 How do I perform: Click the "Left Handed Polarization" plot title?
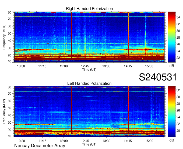89,83
